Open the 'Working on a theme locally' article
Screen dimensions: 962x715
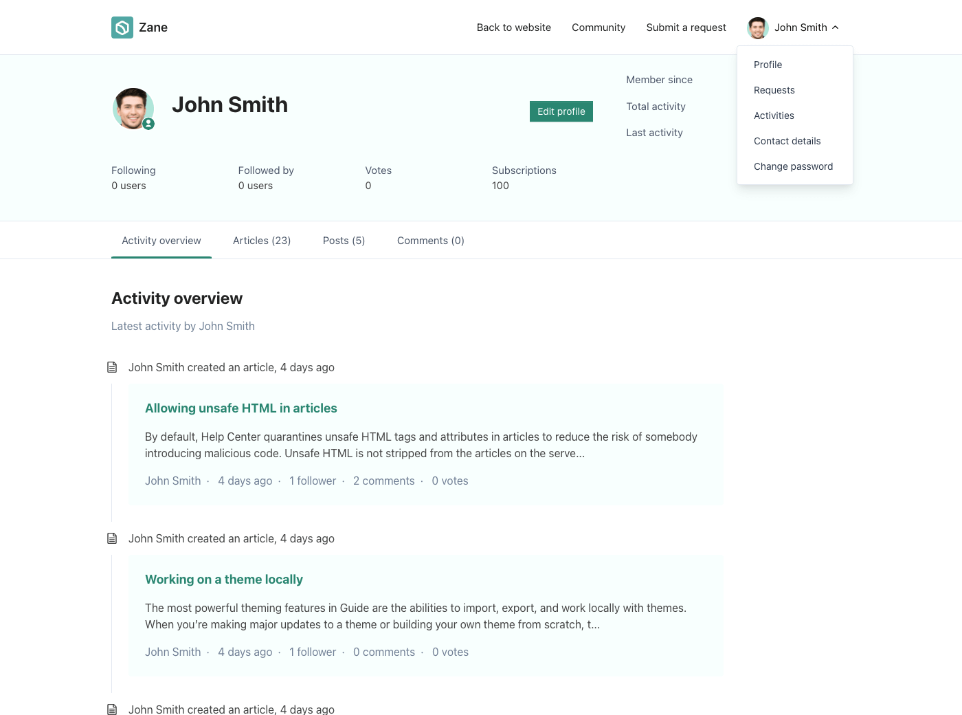223,580
